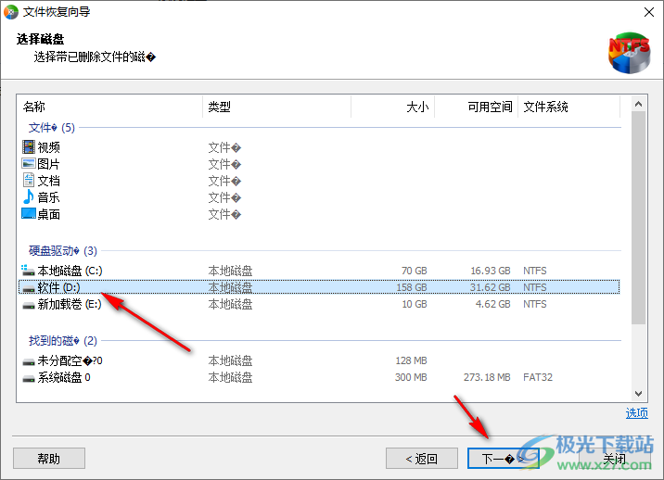Click the 4.62 GB free space value
This screenshot has height=480, width=664.
point(493,304)
